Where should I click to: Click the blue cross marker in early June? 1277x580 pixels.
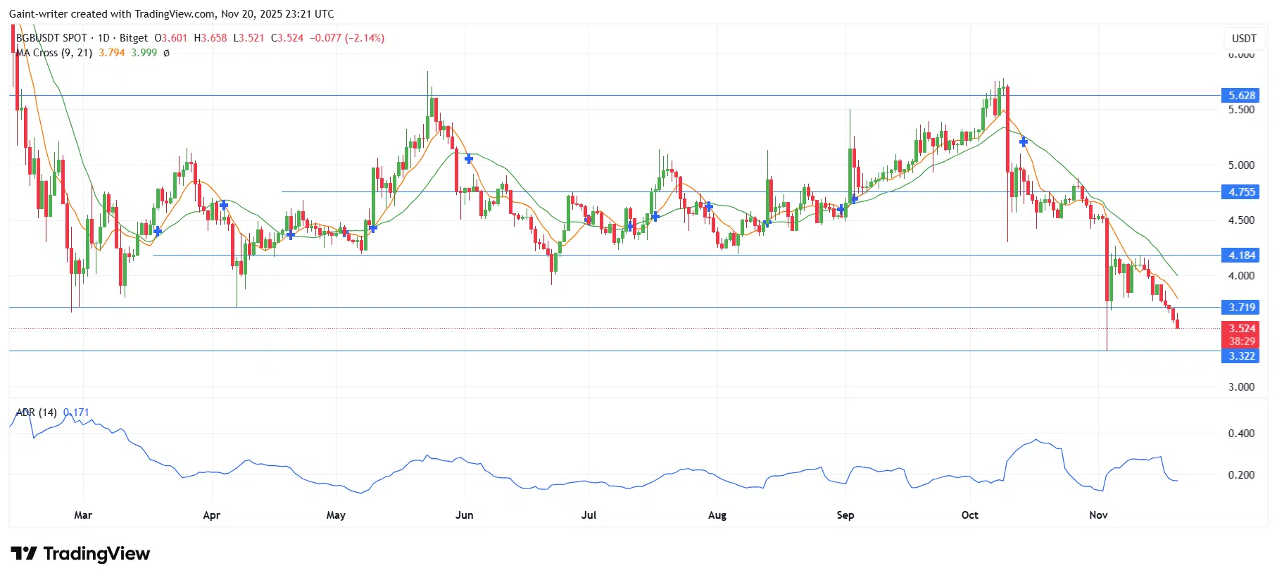469,159
